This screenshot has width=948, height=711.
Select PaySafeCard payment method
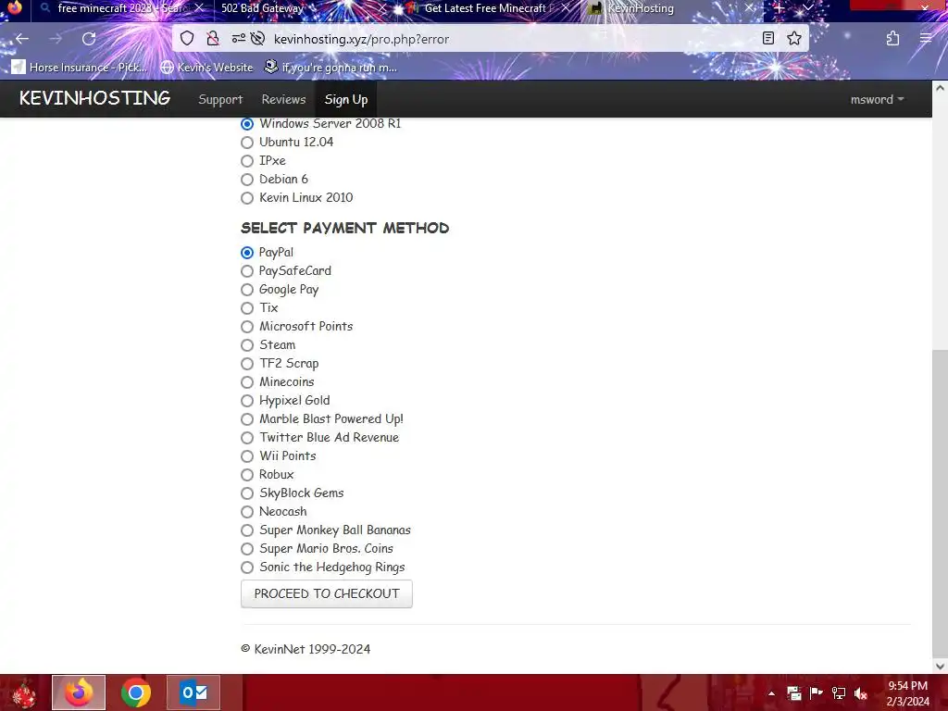(x=246, y=271)
